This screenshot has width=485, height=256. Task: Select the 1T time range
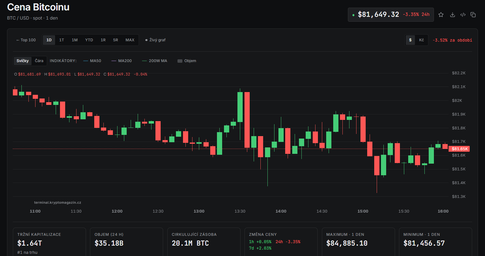[x=62, y=40]
